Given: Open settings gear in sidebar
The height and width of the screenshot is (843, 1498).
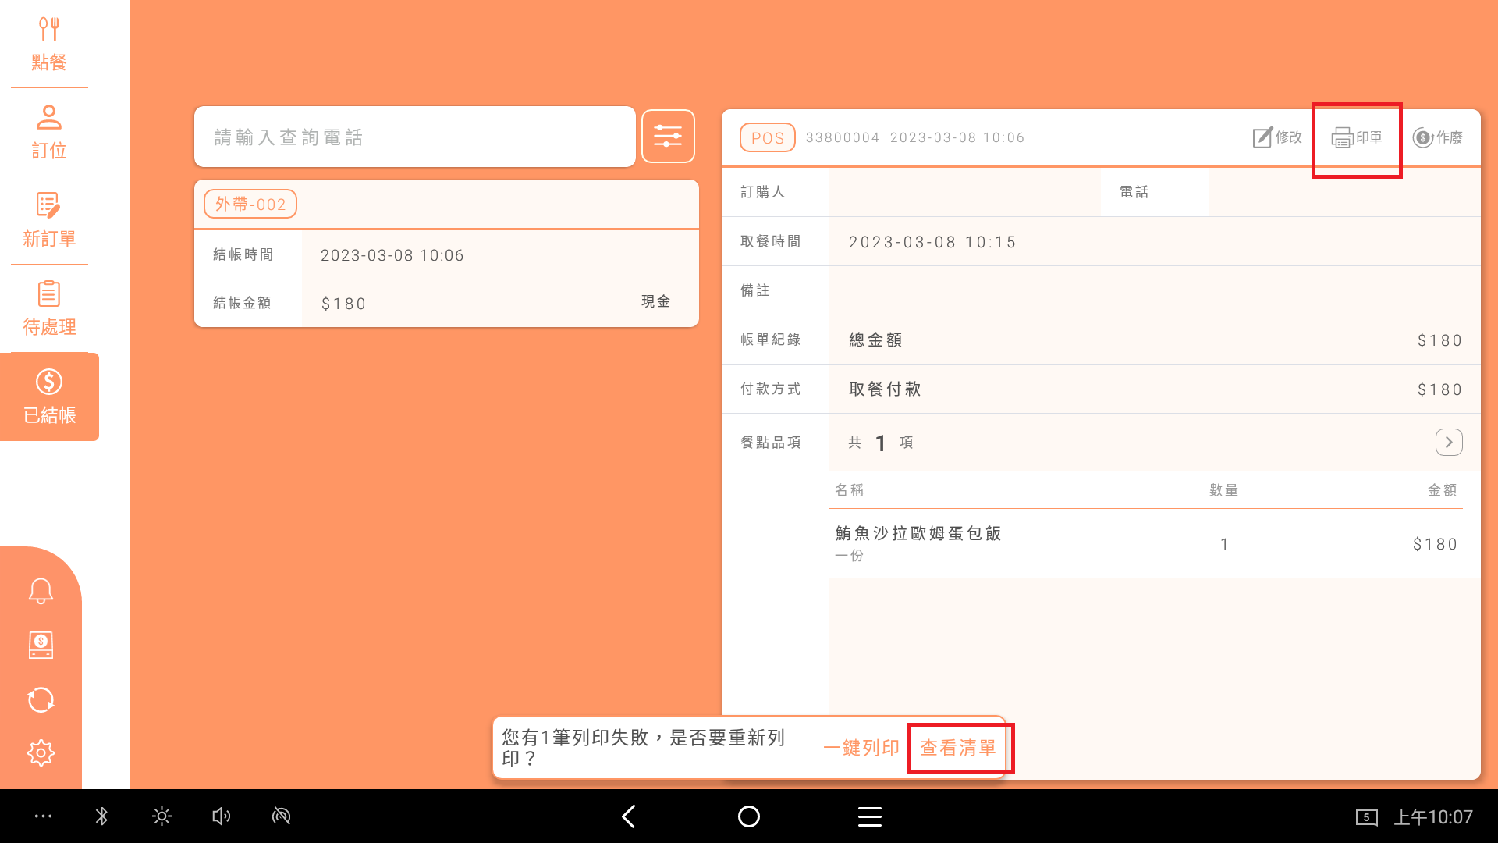Looking at the screenshot, I should pyautogui.click(x=41, y=752).
